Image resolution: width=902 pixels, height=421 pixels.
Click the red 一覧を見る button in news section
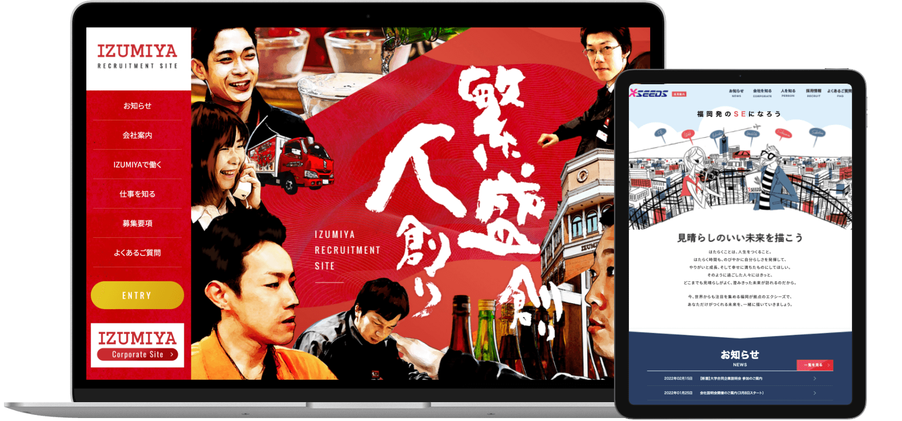(815, 365)
